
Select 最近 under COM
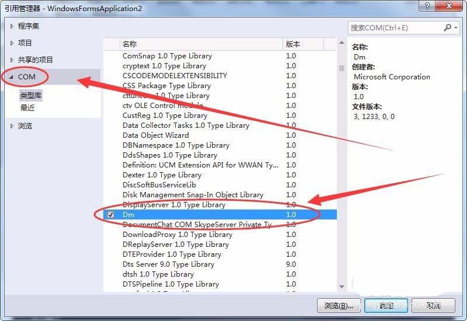(27, 107)
